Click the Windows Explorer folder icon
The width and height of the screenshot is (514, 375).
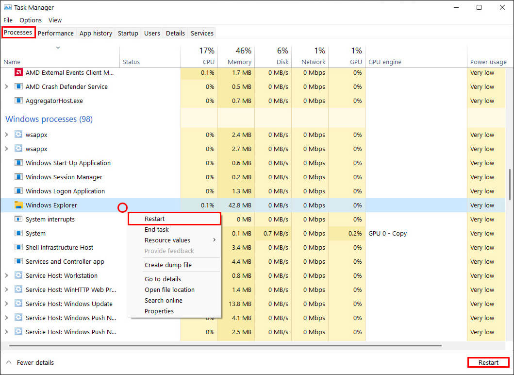(18, 205)
